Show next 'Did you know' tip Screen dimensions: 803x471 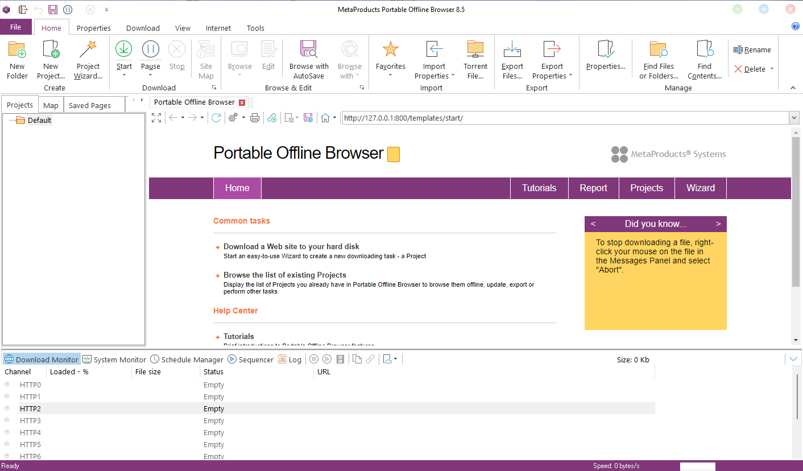point(718,224)
